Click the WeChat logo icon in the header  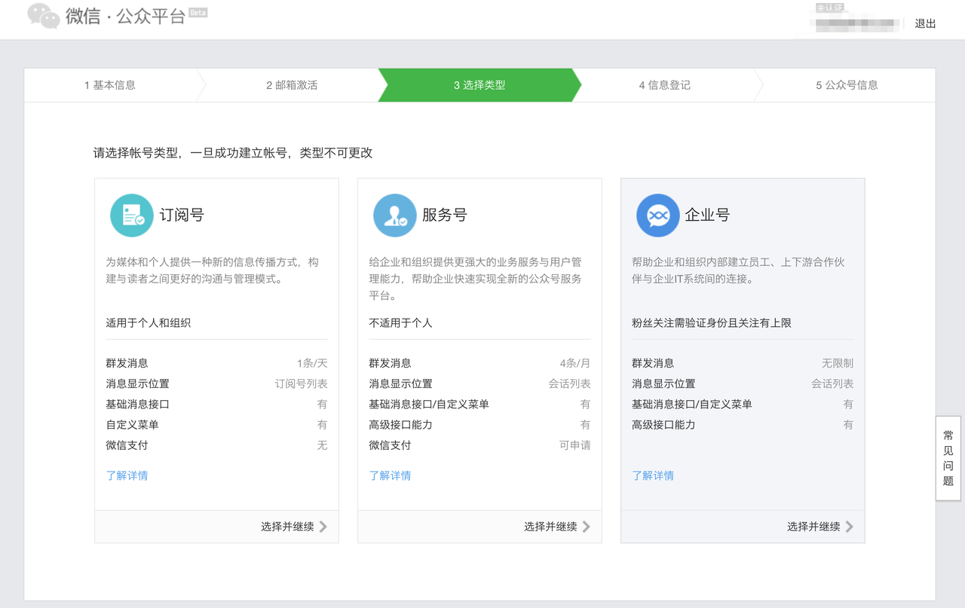point(44,16)
